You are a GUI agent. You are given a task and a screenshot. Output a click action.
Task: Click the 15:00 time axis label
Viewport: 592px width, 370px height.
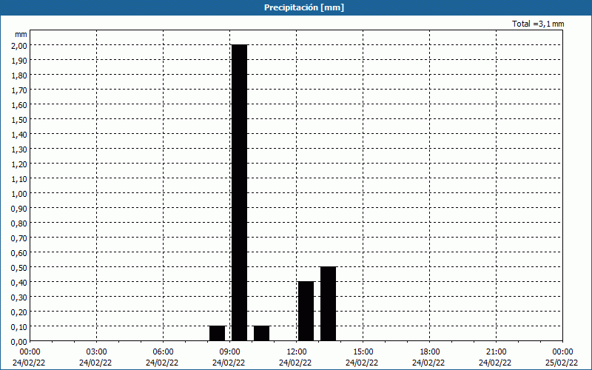363,352
